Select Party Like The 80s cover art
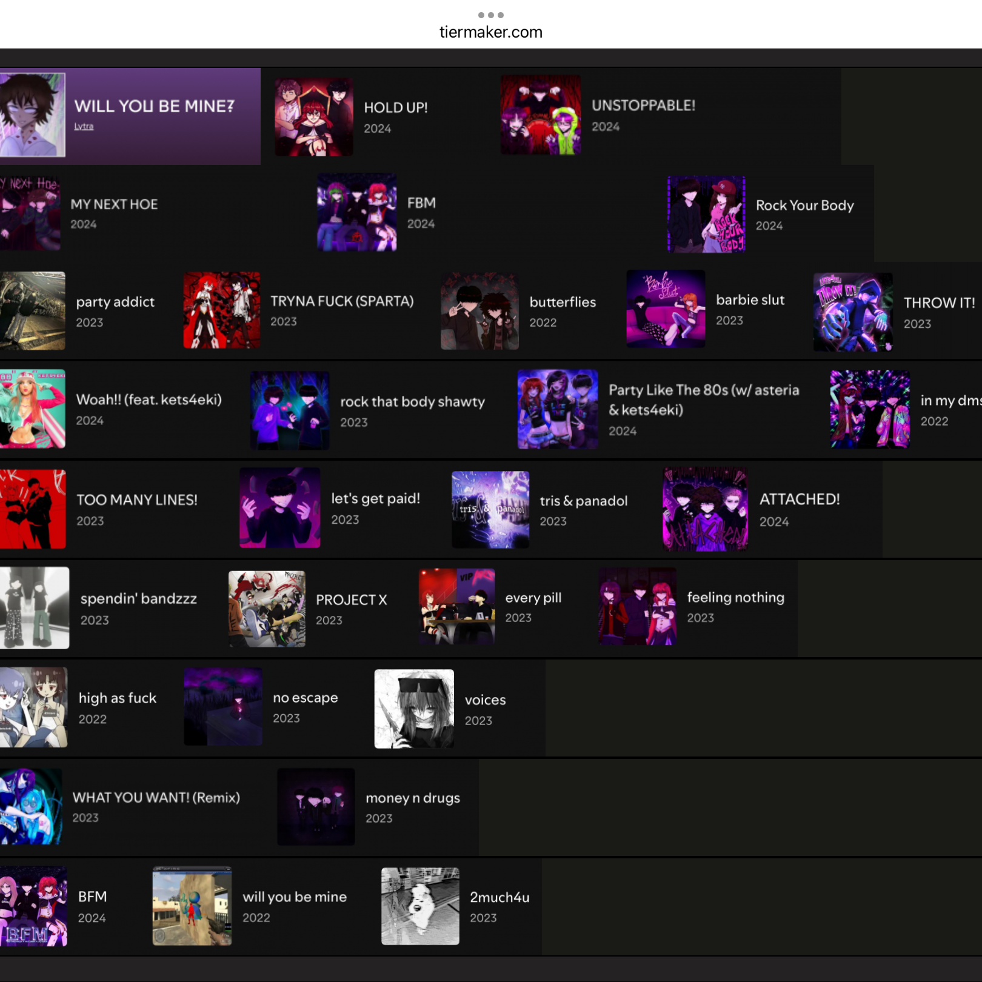 (557, 409)
